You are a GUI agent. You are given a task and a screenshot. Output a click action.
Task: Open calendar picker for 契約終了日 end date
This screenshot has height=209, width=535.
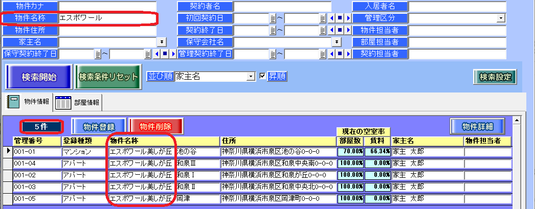[323, 30]
